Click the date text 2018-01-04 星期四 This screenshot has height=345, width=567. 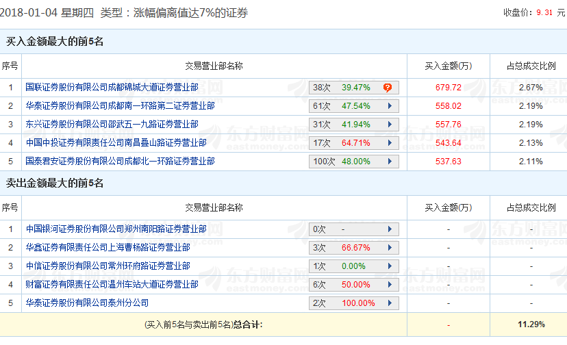click(x=47, y=13)
